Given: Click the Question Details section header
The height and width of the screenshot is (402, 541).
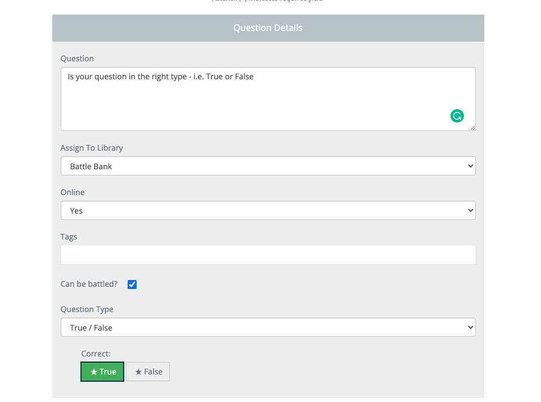Looking at the screenshot, I should (268, 28).
